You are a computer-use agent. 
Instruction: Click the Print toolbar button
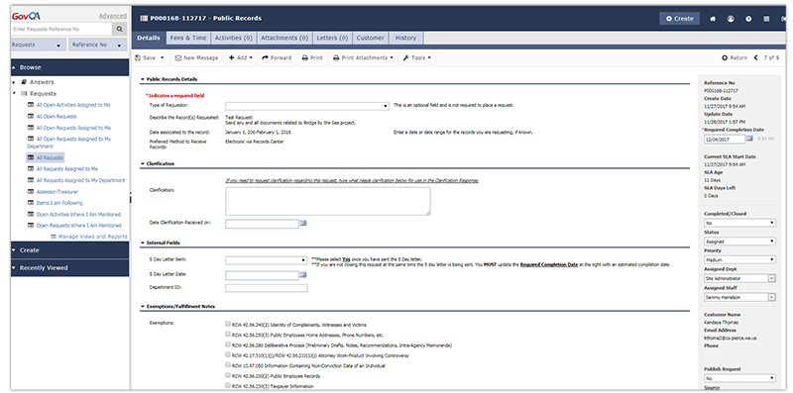312,58
